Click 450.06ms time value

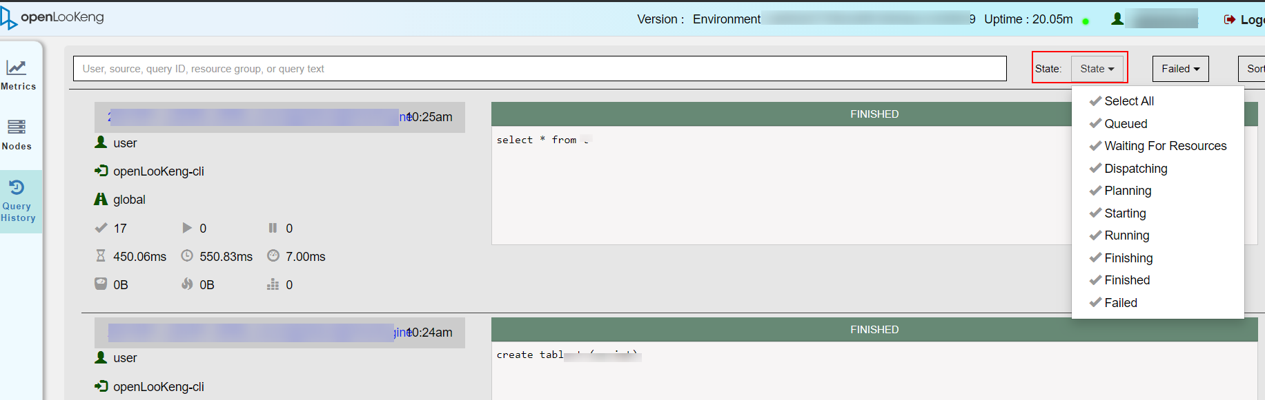pyautogui.click(x=139, y=257)
